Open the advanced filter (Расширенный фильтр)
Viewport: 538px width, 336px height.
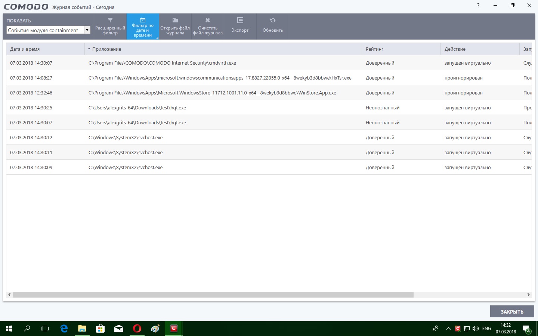coord(110,27)
